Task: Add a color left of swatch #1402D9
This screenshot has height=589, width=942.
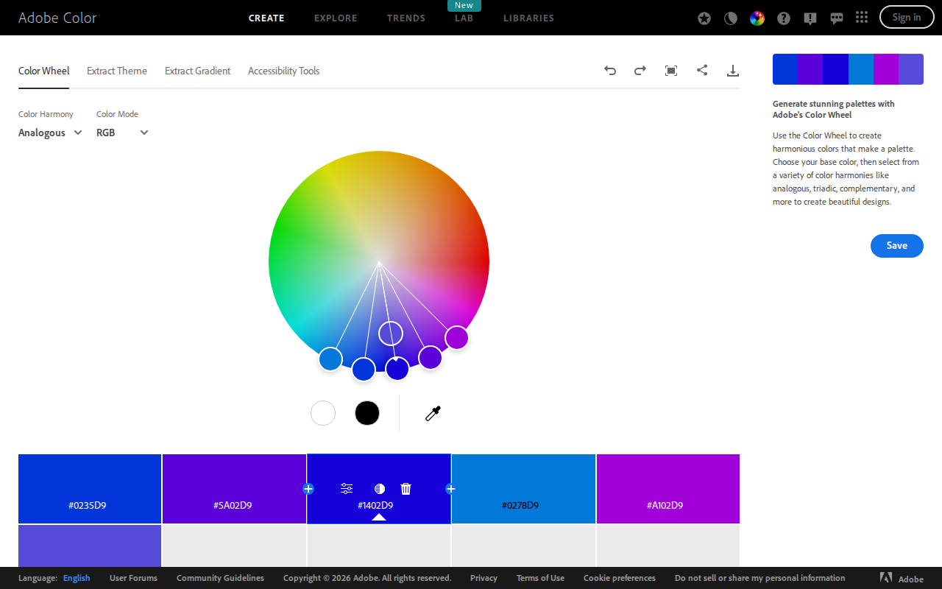Action: tap(308, 489)
